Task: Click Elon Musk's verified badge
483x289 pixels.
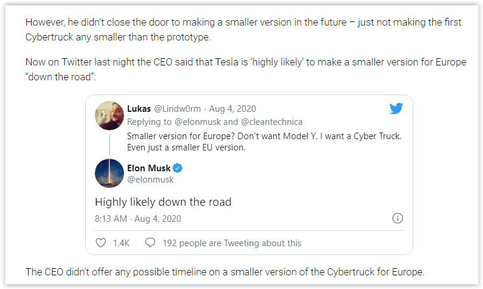Action: (178, 168)
